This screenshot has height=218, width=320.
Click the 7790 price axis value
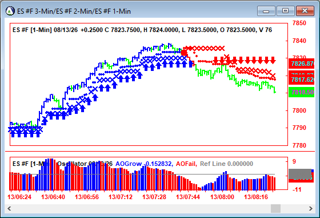pyautogui.click(x=299, y=128)
